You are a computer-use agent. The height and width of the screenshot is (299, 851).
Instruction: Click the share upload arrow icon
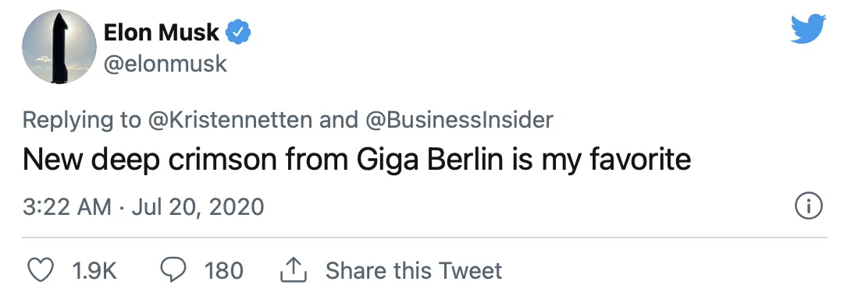tap(294, 270)
